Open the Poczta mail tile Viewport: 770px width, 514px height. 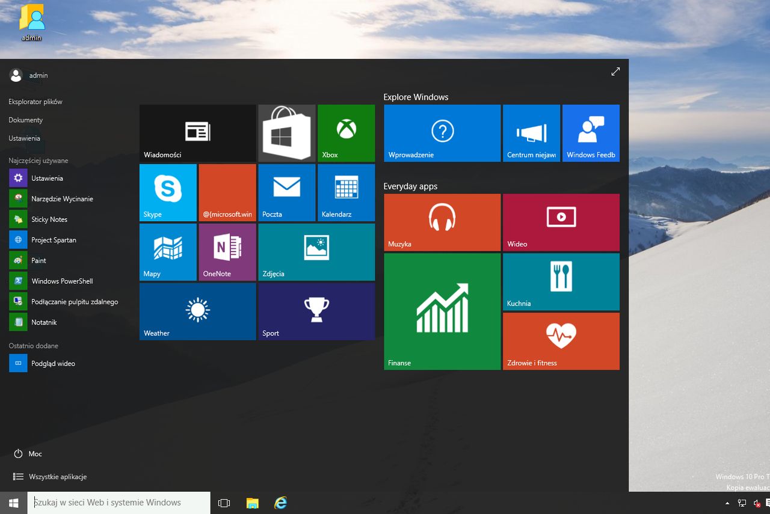pos(287,192)
